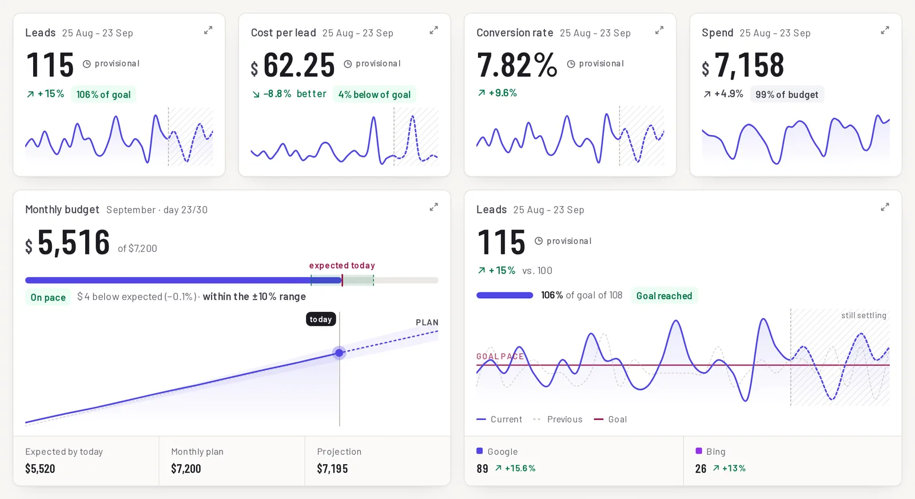This screenshot has height=499, width=915.
Task: Toggle the Goal series in the legend
Action: (611, 419)
